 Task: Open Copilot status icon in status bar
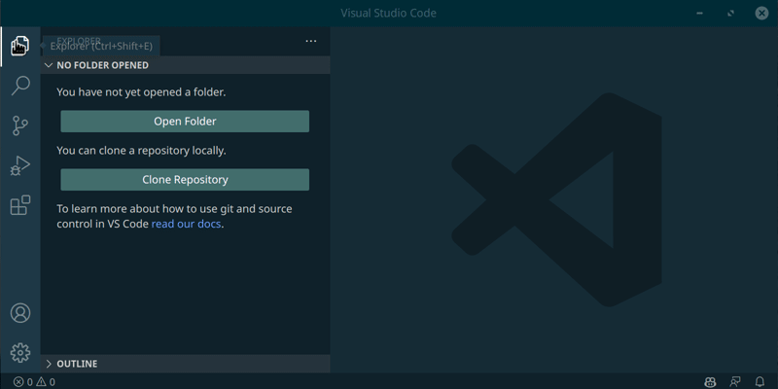(710, 382)
